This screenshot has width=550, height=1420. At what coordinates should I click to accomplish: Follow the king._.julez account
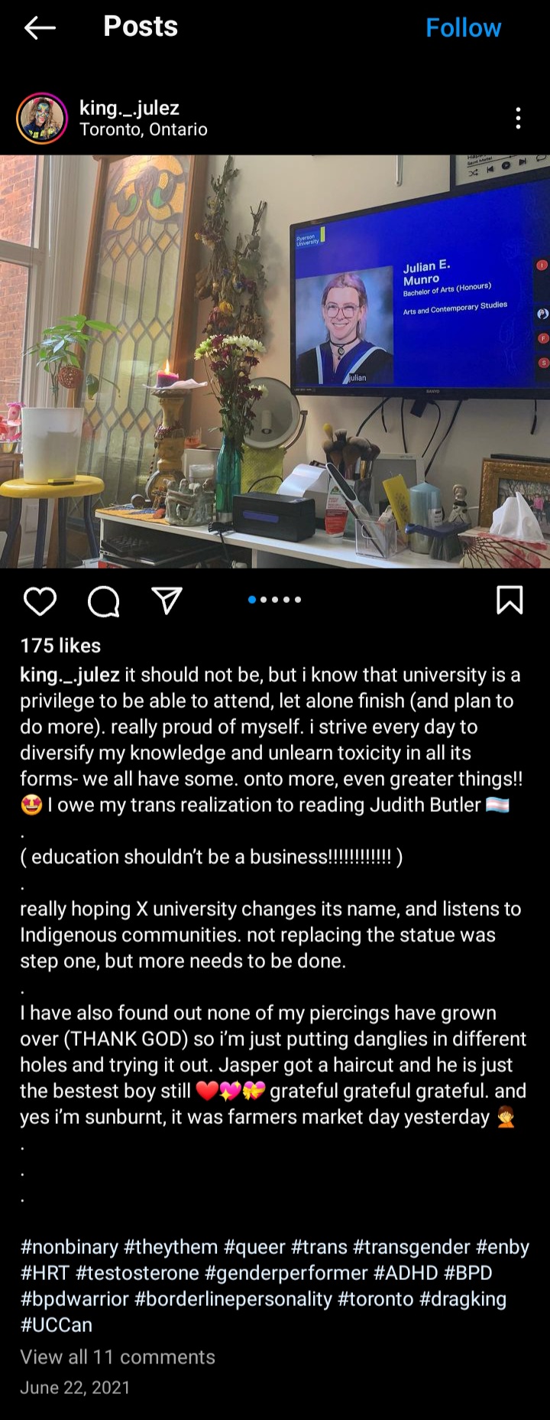coord(463,28)
